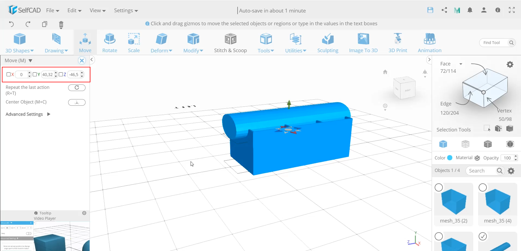Select the Scale tool
This screenshot has width=521, height=251.
point(134,43)
